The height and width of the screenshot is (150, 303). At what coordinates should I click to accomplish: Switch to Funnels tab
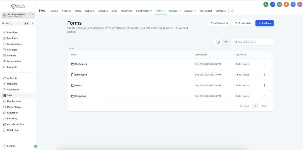click(x=54, y=11)
